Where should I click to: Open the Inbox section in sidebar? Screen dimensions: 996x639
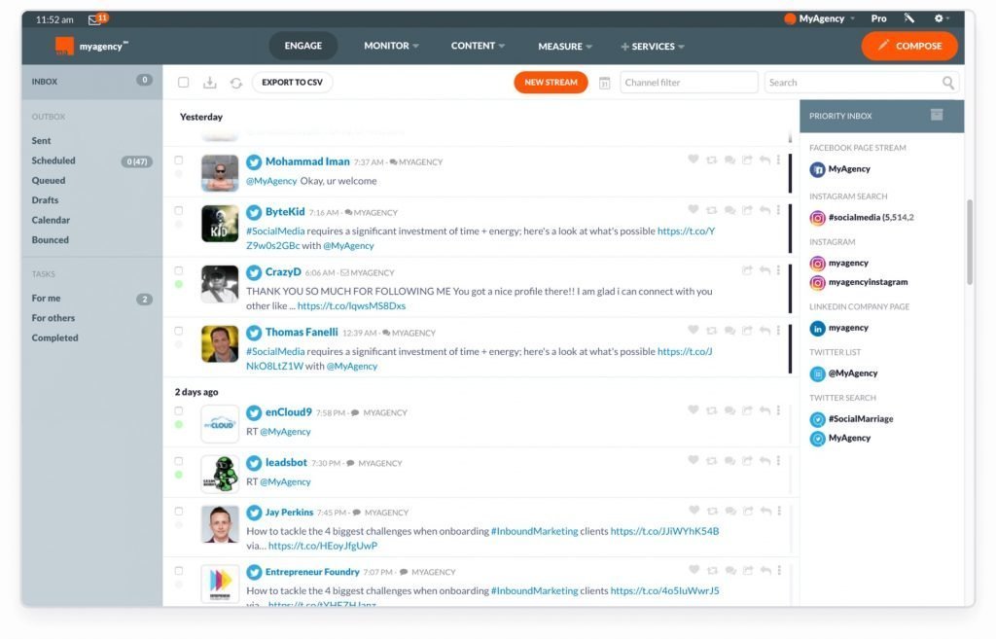coord(92,82)
